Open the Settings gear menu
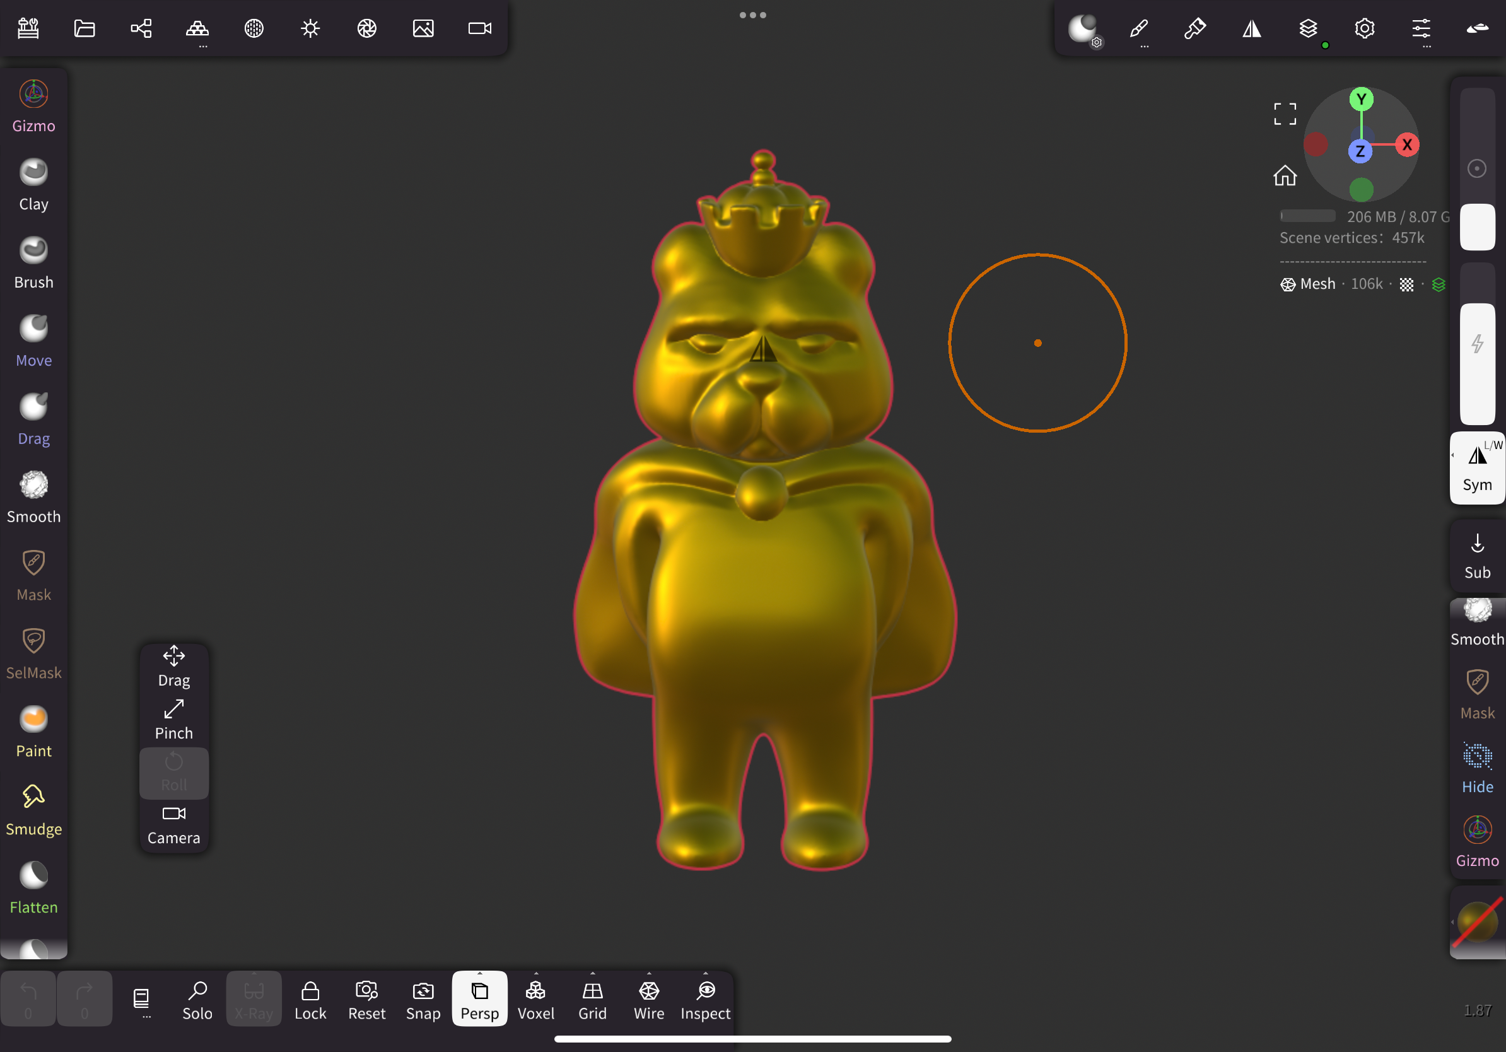Screen dimensions: 1506x1052 point(1364,28)
